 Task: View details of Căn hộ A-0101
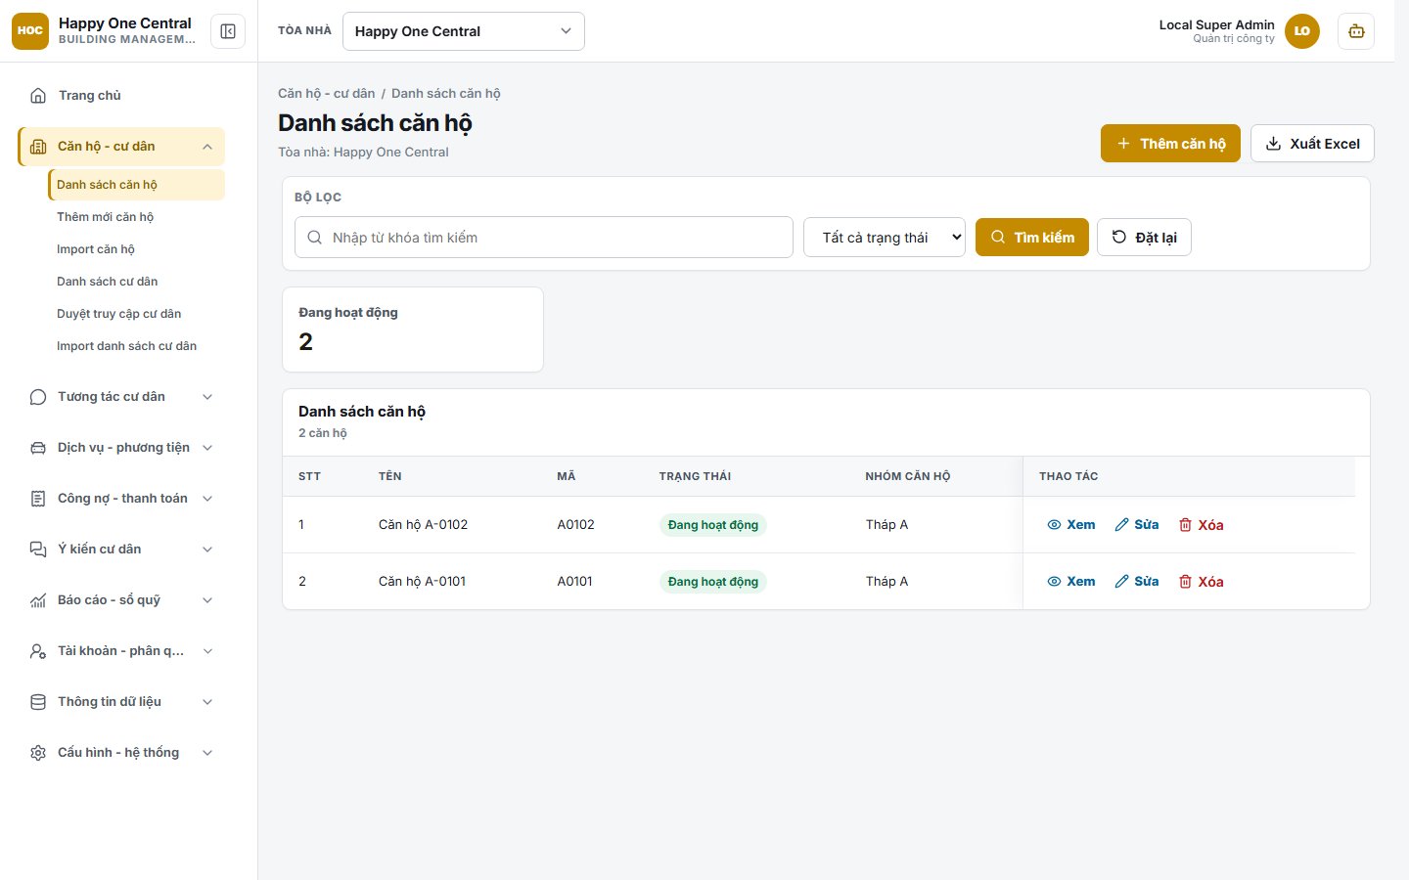pos(1071,582)
